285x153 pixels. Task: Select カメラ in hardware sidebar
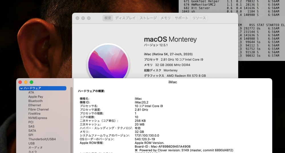click(x=32, y=152)
